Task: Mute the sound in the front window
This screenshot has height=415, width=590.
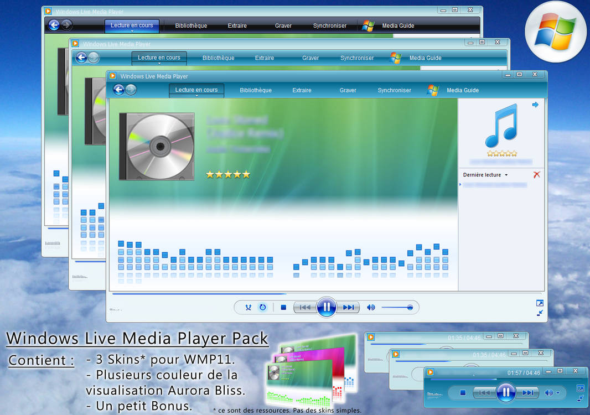Action: point(371,308)
